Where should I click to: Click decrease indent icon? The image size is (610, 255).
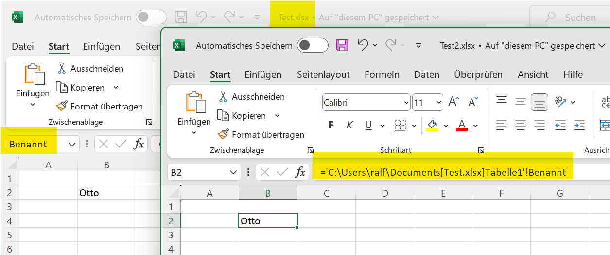coord(560,125)
